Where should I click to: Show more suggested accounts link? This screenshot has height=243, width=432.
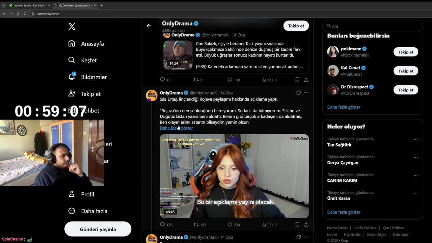click(x=344, y=107)
